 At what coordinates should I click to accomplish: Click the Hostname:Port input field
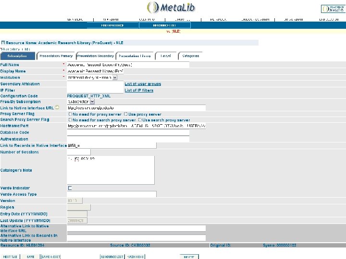point(136,126)
